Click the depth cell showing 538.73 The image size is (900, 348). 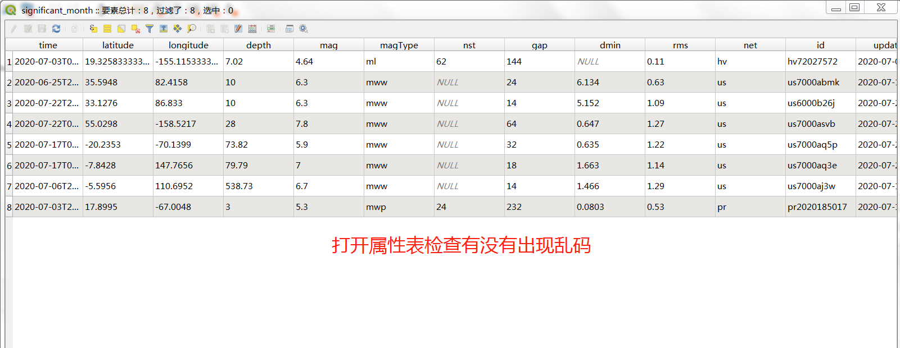tap(239, 186)
